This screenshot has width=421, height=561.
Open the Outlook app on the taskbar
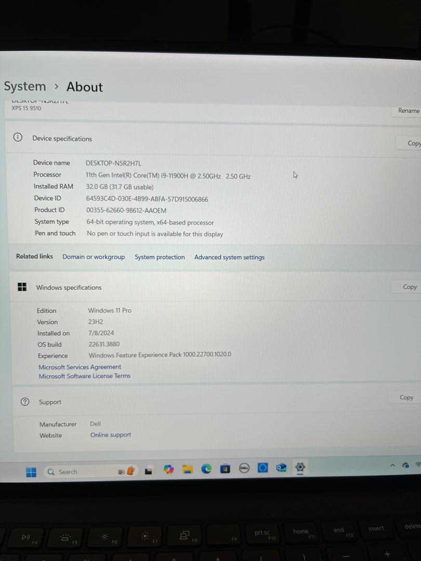pos(281,468)
